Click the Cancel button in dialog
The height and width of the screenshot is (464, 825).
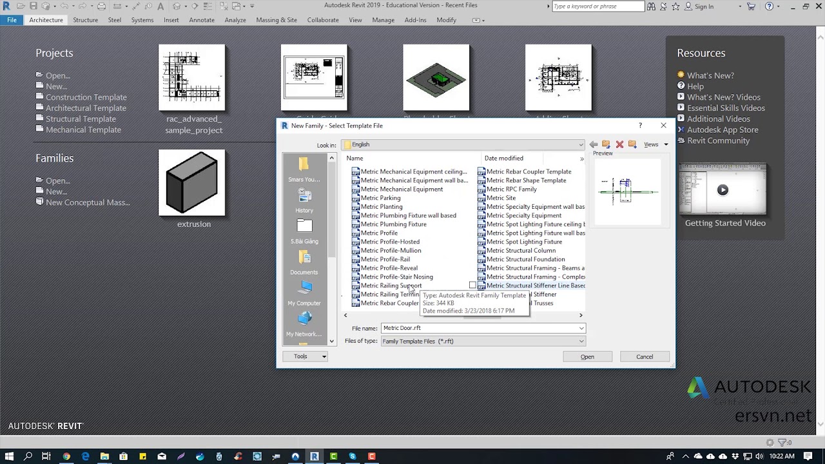tap(645, 356)
